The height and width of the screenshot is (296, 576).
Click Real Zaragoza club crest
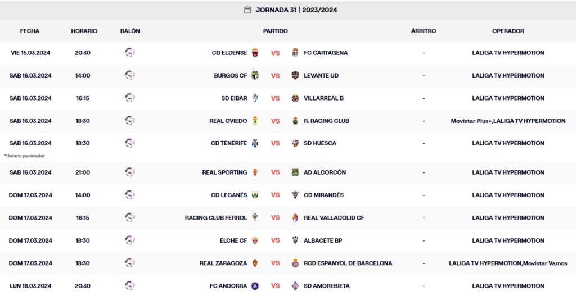coord(255,263)
